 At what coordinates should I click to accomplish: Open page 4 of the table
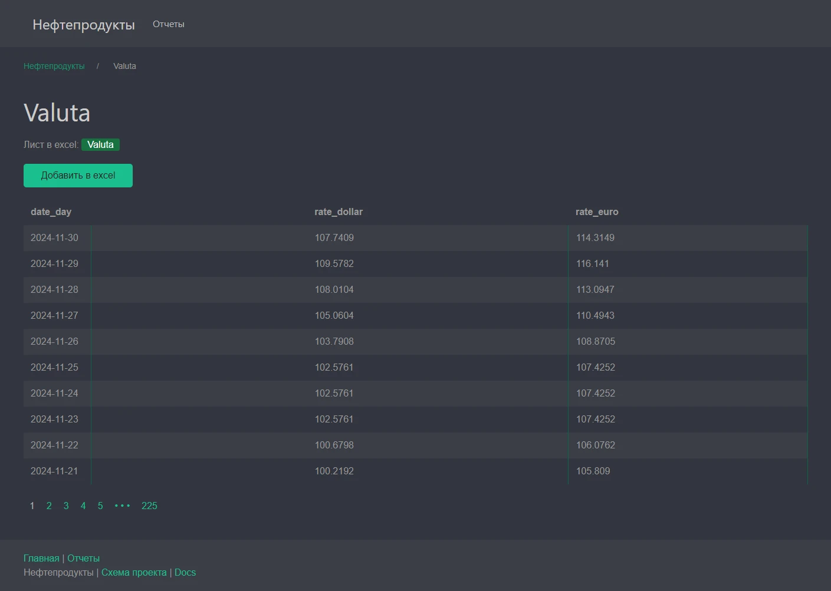tap(83, 506)
